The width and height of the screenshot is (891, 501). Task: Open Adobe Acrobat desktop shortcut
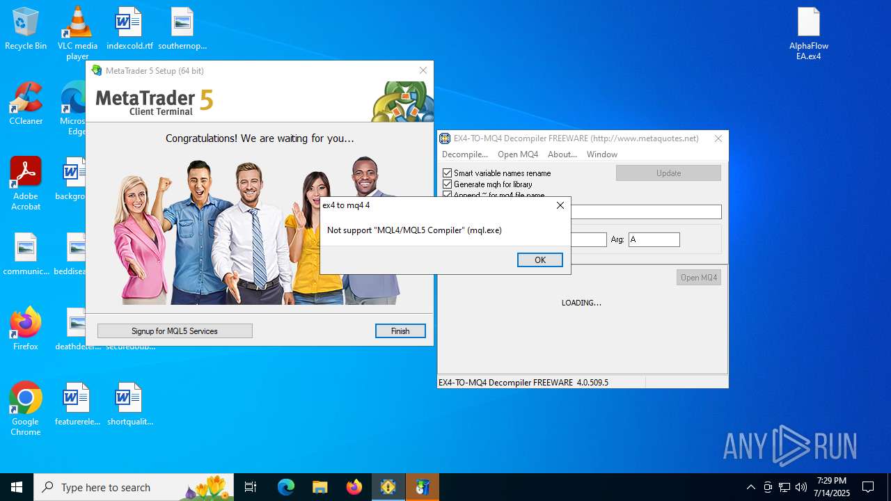(26, 183)
